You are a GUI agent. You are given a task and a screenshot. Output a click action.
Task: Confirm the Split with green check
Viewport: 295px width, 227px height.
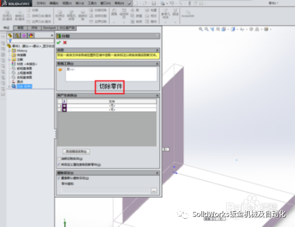(58, 42)
